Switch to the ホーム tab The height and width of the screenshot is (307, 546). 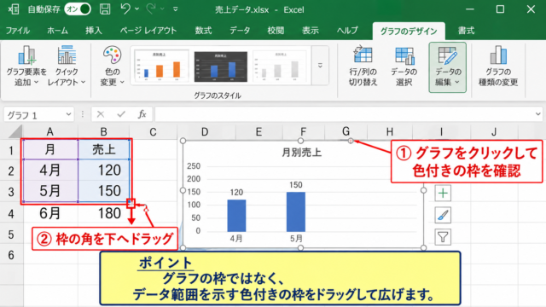[57, 31]
